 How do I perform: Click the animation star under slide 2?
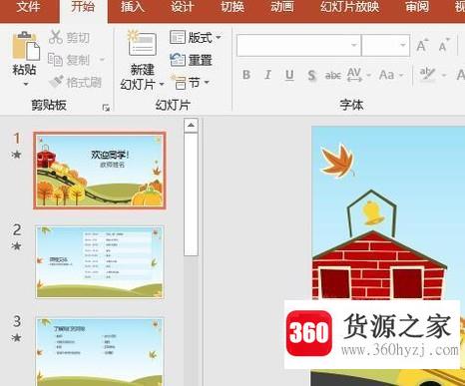click(16, 246)
